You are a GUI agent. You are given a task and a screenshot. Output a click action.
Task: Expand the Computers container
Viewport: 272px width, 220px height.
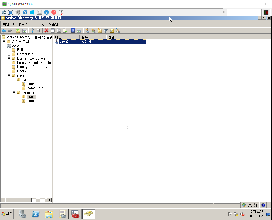[x=9, y=54]
